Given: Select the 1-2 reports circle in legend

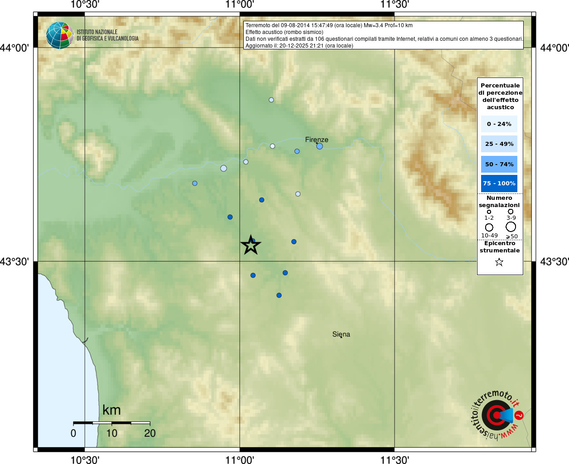Looking at the screenshot, I should [x=489, y=212].
